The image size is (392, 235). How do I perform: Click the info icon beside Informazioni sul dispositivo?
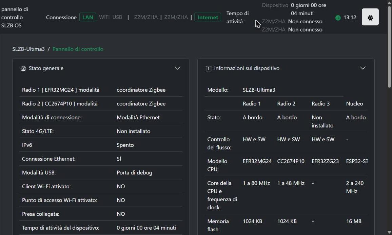[208, 69]
